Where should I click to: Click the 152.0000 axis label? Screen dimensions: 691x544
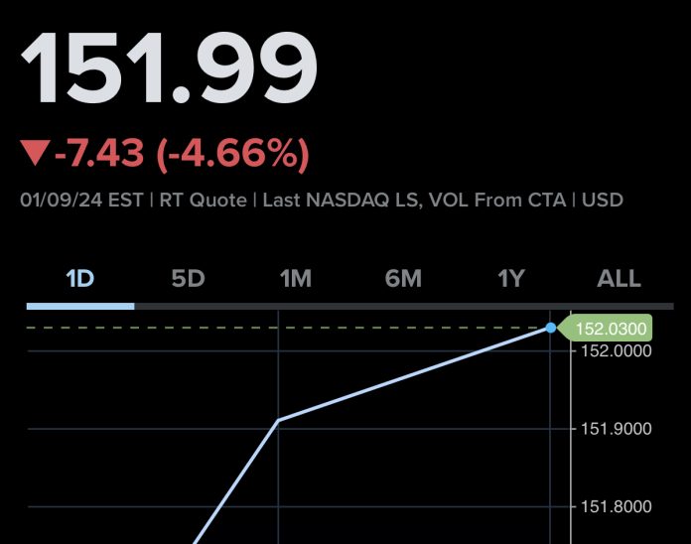(x=616, y=350)
